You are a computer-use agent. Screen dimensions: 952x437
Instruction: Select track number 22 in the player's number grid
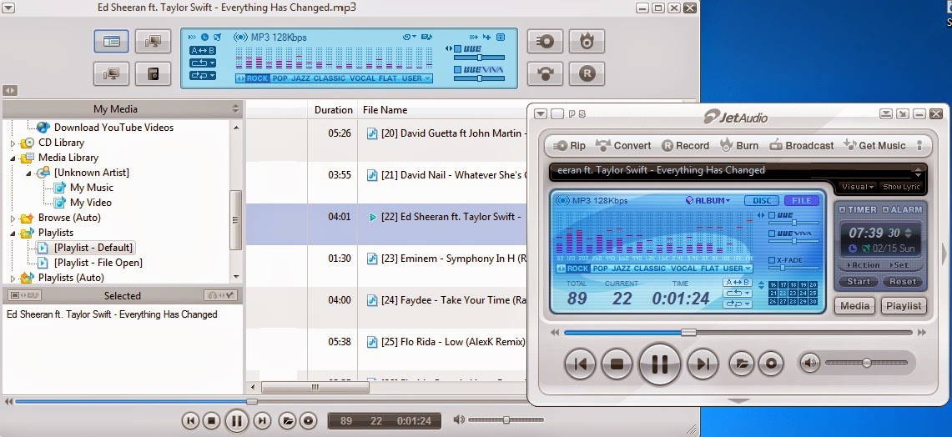coord(783,294)
